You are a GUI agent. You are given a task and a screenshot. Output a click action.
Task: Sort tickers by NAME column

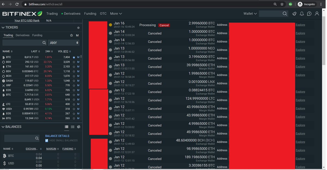[8, 52]
